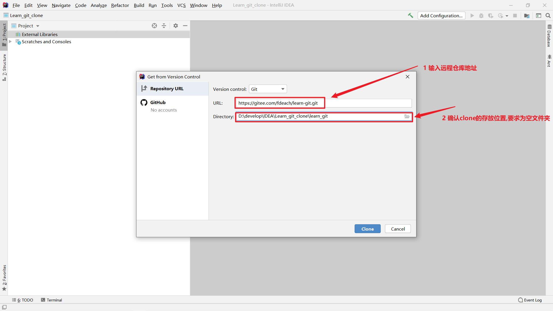Toggle the tool window quick access icon
The image size is (553, 311).
(4, 307)
